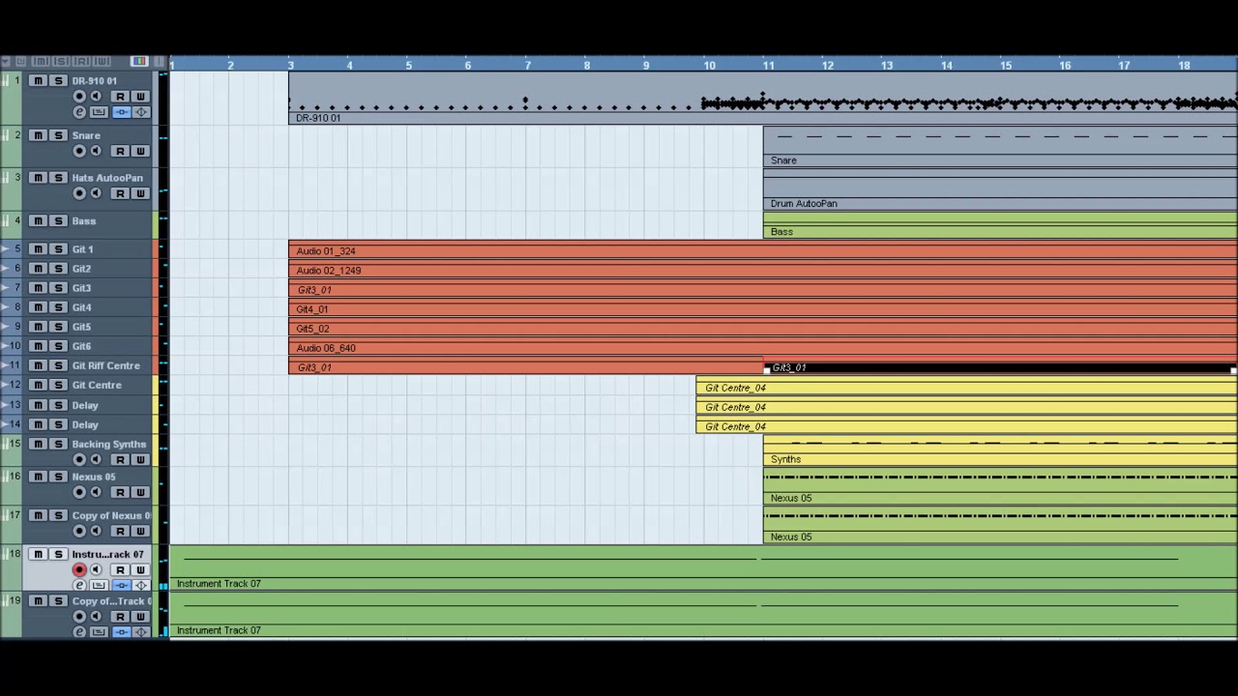Screen dimensions: 1238x696
Task: Mute the Git Riff Centre track
Action: 38,365
